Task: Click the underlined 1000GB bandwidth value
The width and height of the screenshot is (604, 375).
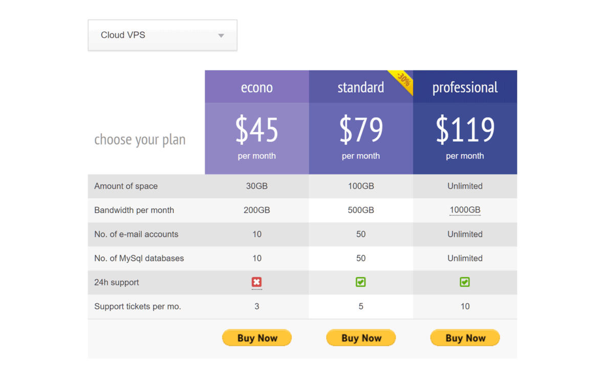Action: tap(465, 210)
